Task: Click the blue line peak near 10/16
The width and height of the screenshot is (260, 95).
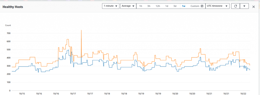Action: pos(68,50)
